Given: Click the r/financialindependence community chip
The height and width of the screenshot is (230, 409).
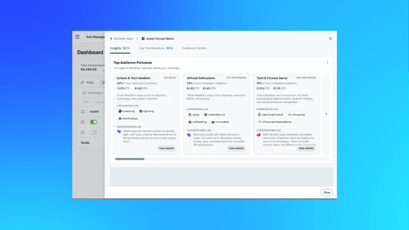Looking at the screenshot, I should pos(275,122).
